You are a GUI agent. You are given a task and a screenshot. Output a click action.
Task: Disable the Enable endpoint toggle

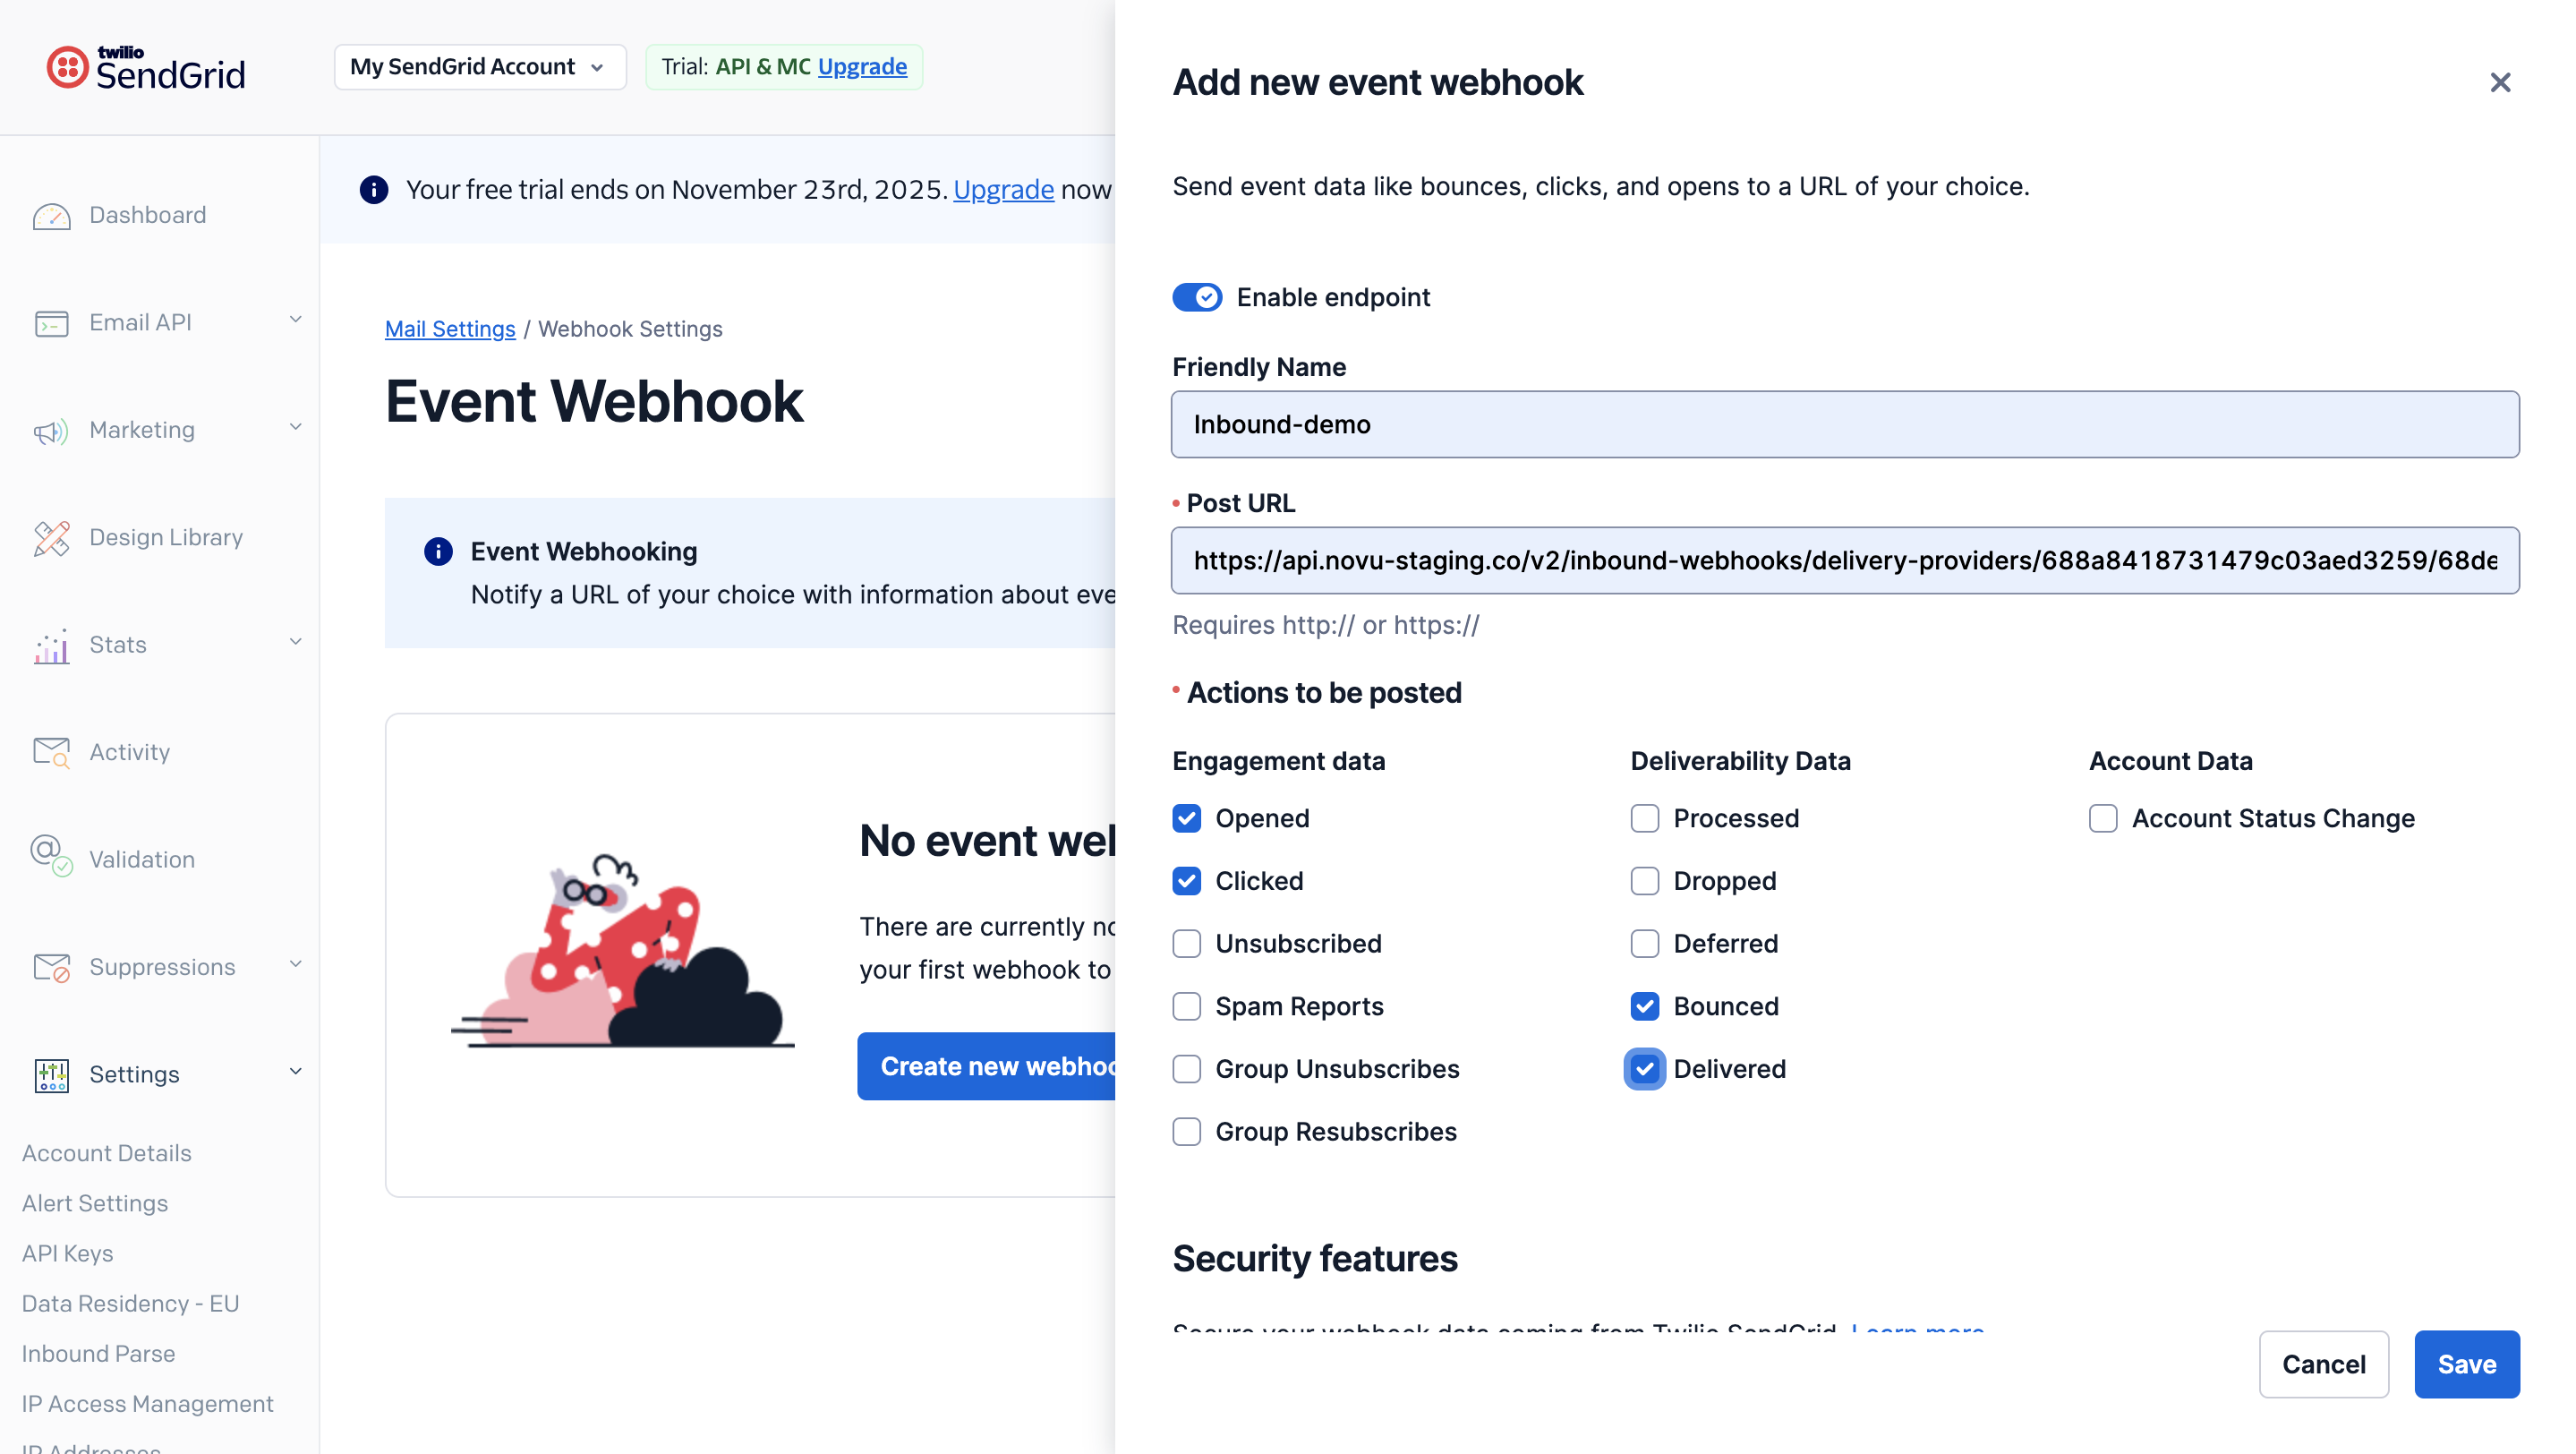point(1197,297)
